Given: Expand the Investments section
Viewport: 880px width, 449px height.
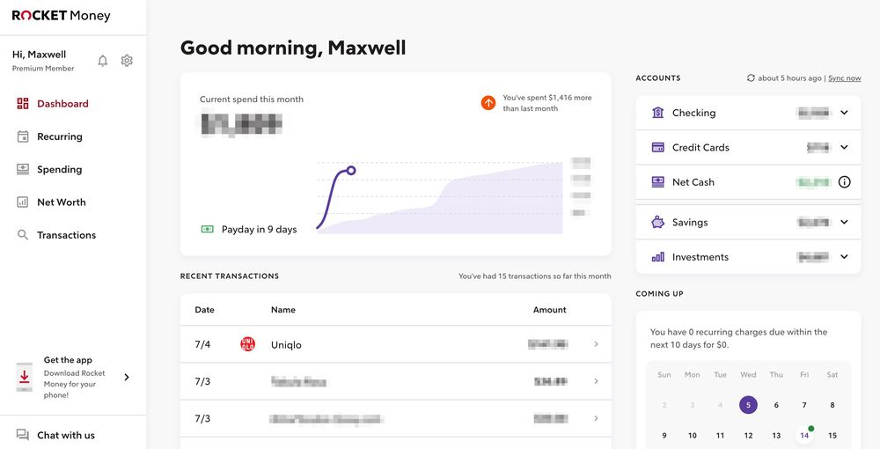Looking at the screenshot, I should (x=844, y=257).
